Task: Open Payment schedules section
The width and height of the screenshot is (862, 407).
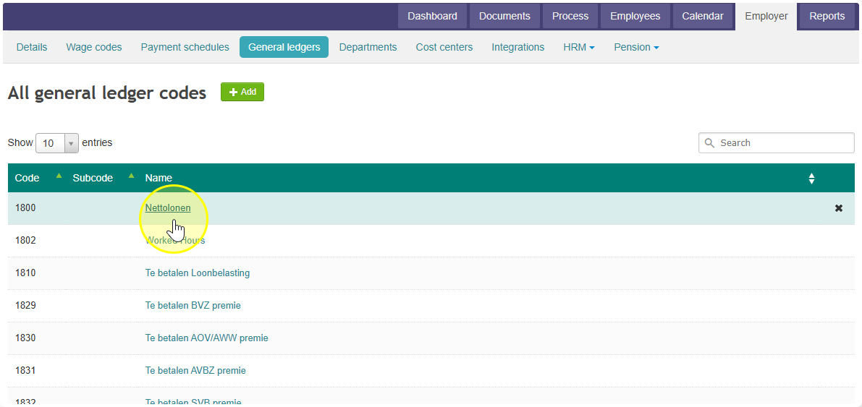Action: 185,47
